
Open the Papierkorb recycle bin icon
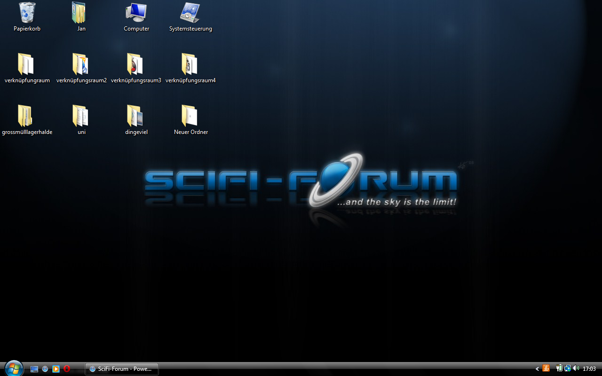point(27,13)
